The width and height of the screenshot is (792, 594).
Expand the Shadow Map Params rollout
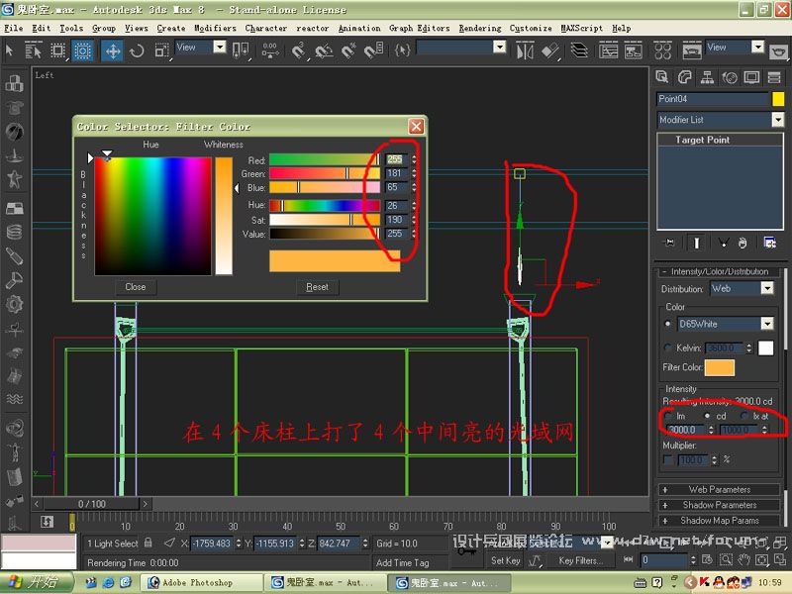pyautogui.click(x=720, y=521)
